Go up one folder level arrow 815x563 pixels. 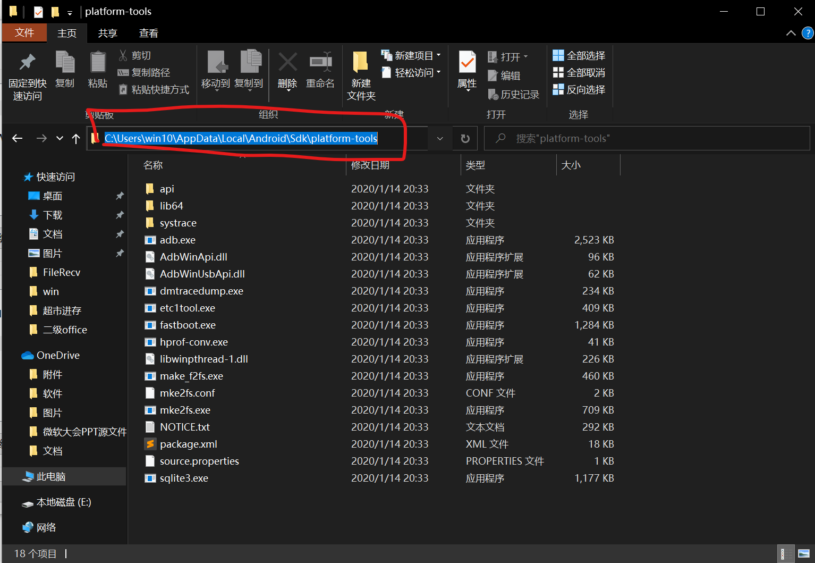76,138
